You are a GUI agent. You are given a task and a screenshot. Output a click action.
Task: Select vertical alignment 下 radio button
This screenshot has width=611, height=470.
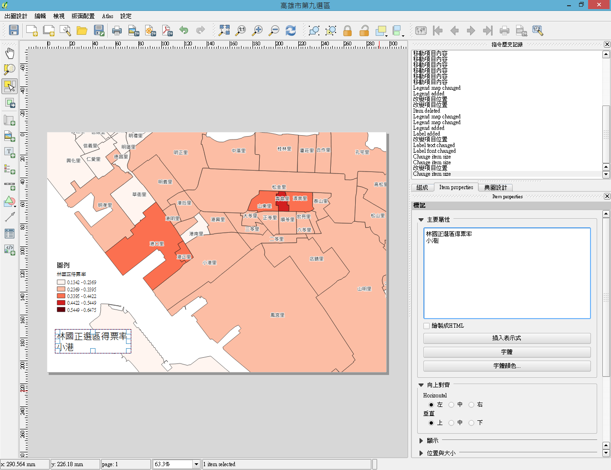click(x=472, y=423)
